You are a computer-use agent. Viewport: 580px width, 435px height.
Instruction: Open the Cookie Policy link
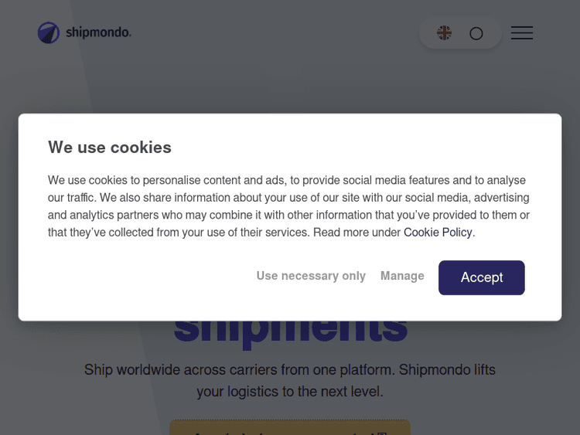[438, 233]
